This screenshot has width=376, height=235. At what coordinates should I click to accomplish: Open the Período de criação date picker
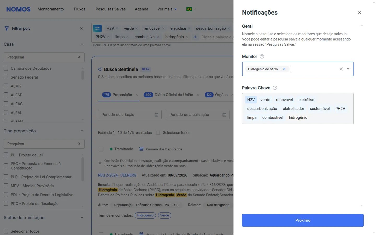tap(130, 115)
